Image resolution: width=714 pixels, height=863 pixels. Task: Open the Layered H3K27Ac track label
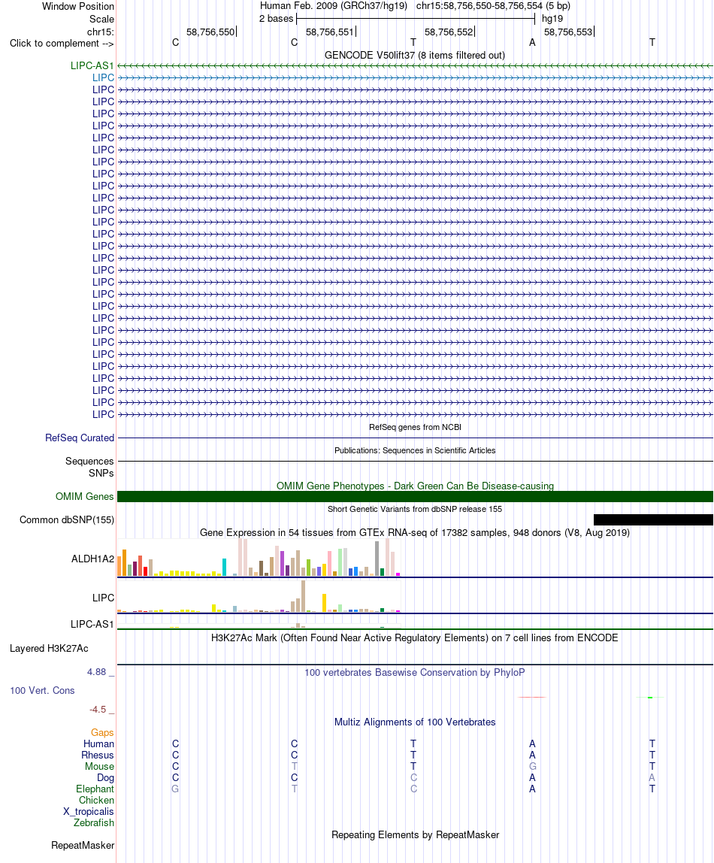point(49,648)
